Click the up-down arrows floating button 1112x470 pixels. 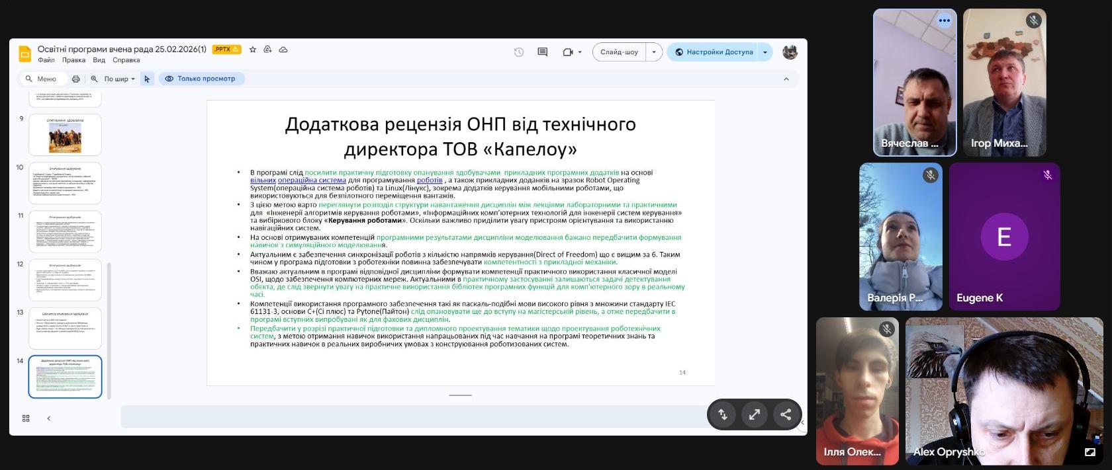coord(723,414)
